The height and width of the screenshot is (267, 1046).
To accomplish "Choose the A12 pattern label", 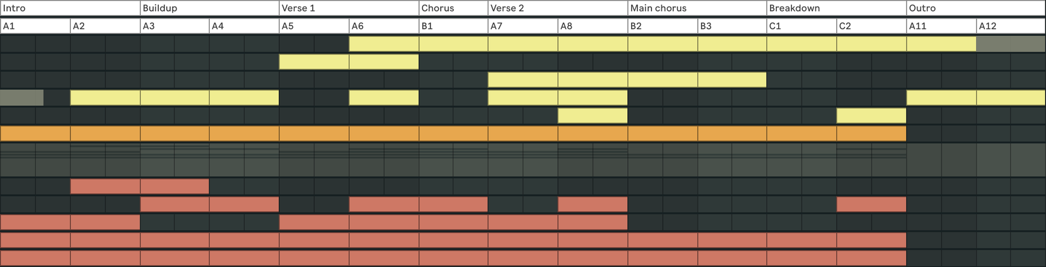I will (x=987, y=26).
